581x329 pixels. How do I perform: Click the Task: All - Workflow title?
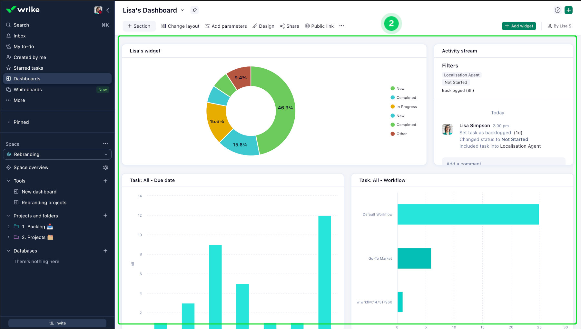382,180
